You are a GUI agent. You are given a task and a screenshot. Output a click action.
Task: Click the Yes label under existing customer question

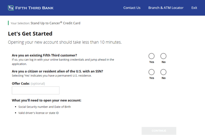coord(152,62)
